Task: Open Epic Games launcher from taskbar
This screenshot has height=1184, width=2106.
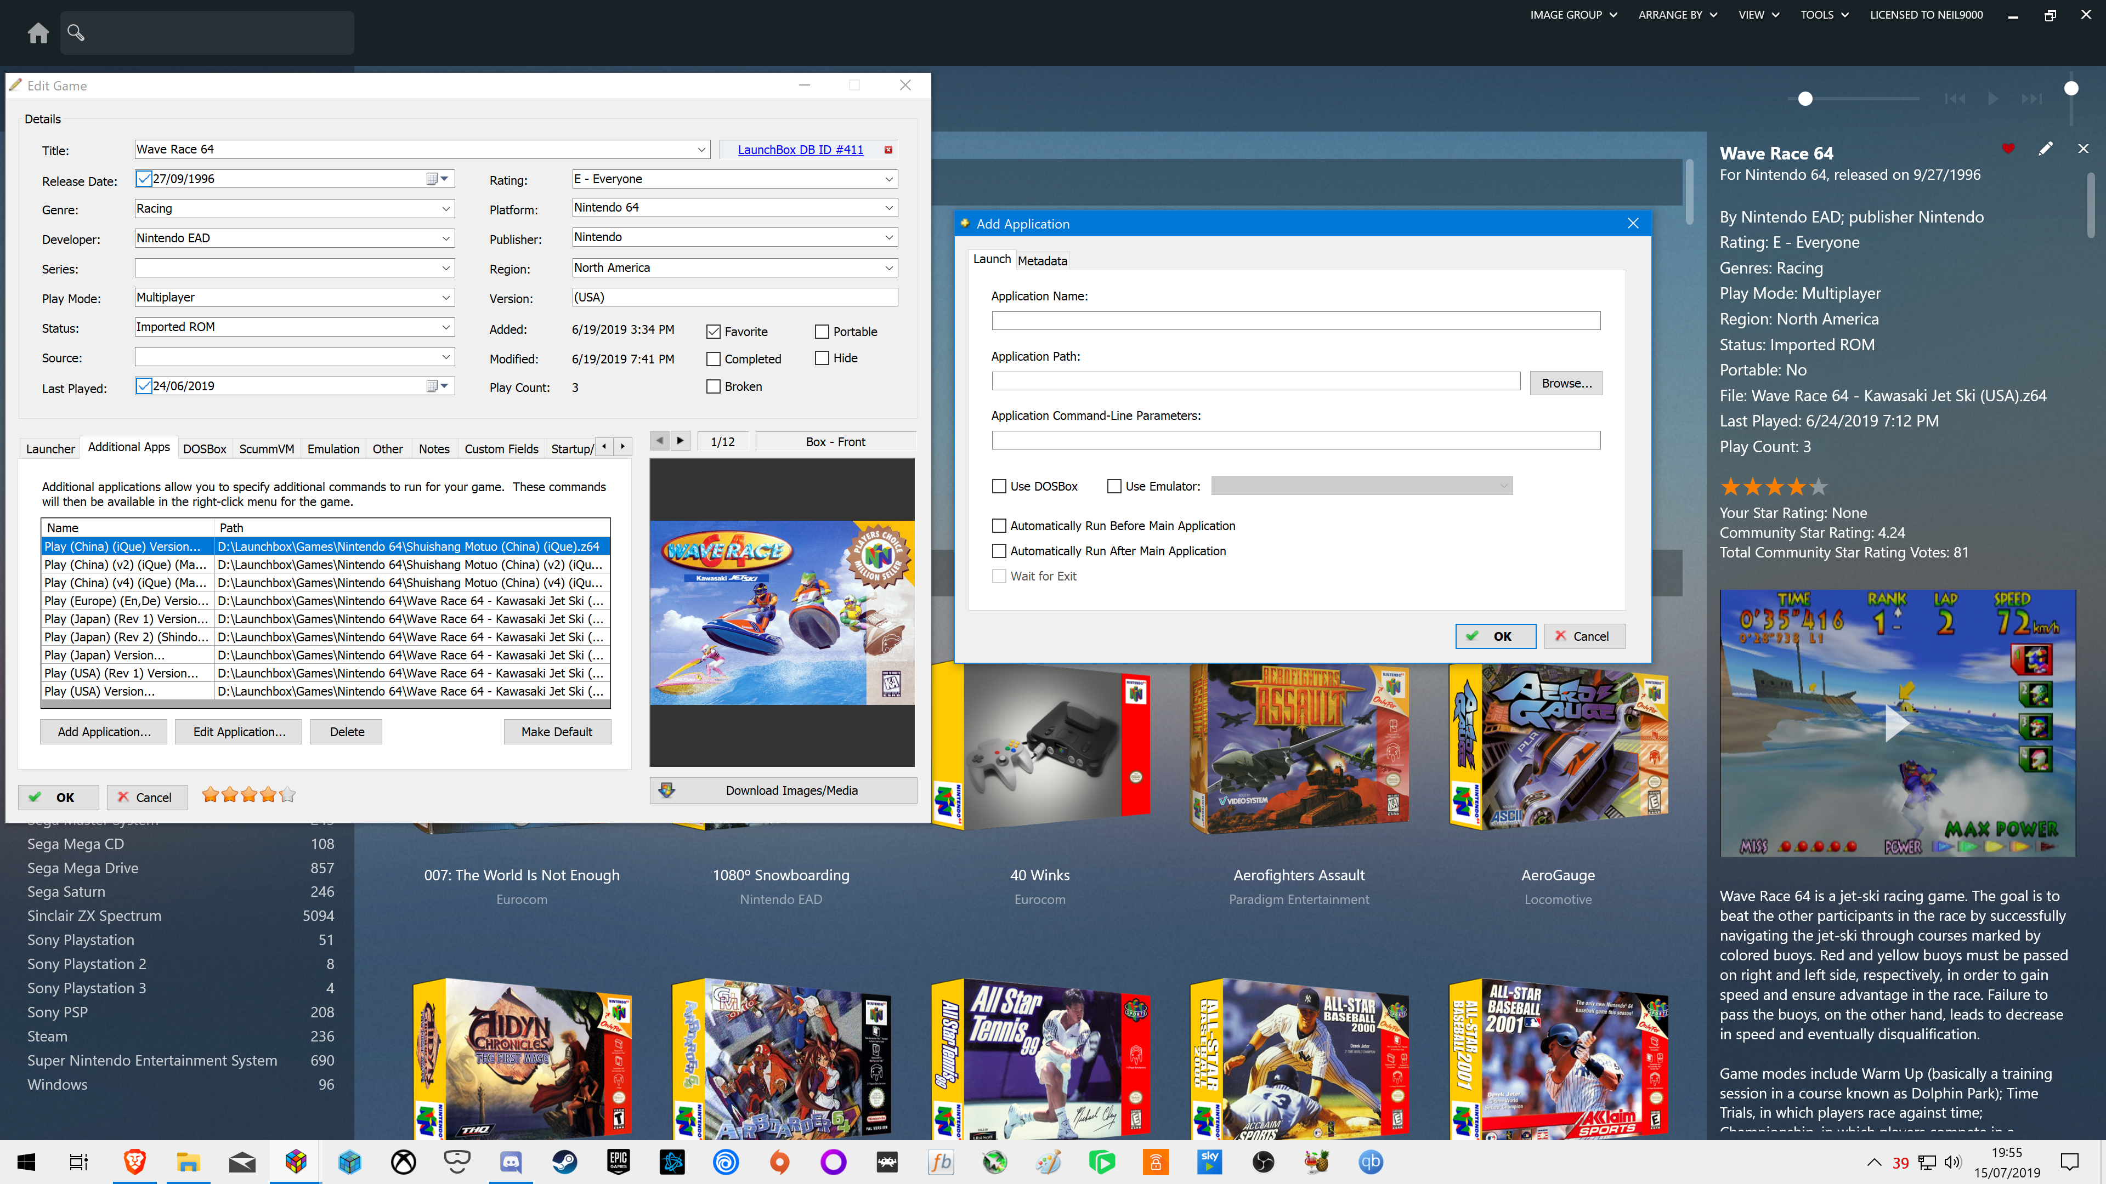Action: click(618, 1162)
